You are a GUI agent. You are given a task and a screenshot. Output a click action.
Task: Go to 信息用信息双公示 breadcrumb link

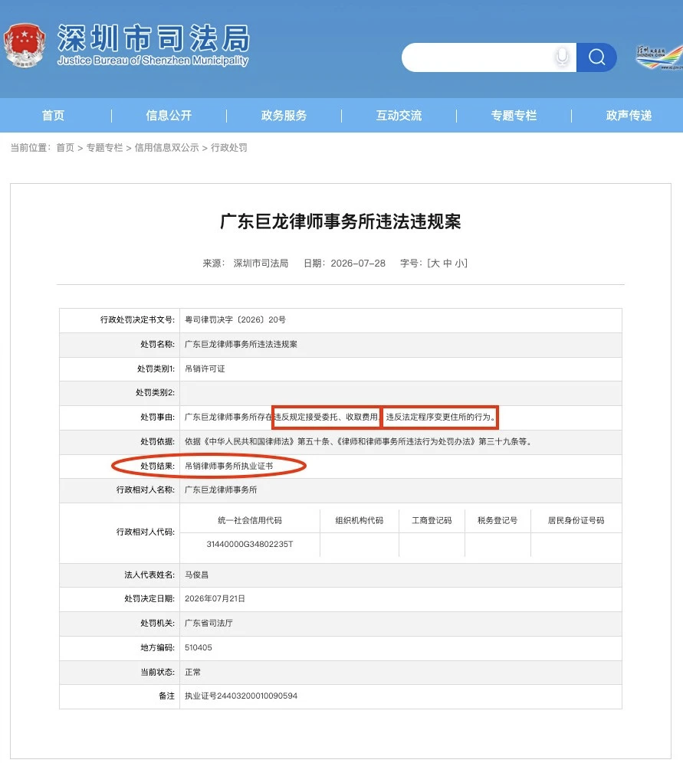point(166,147)
